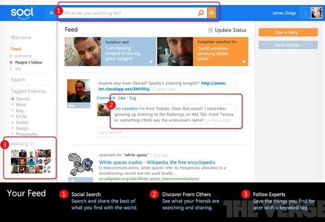
Task: Click Dan's profile picture in feed
Action: click(79, 91)
